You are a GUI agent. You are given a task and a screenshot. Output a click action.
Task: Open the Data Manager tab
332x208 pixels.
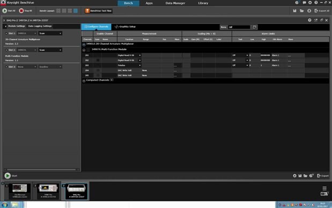[175, 3]
